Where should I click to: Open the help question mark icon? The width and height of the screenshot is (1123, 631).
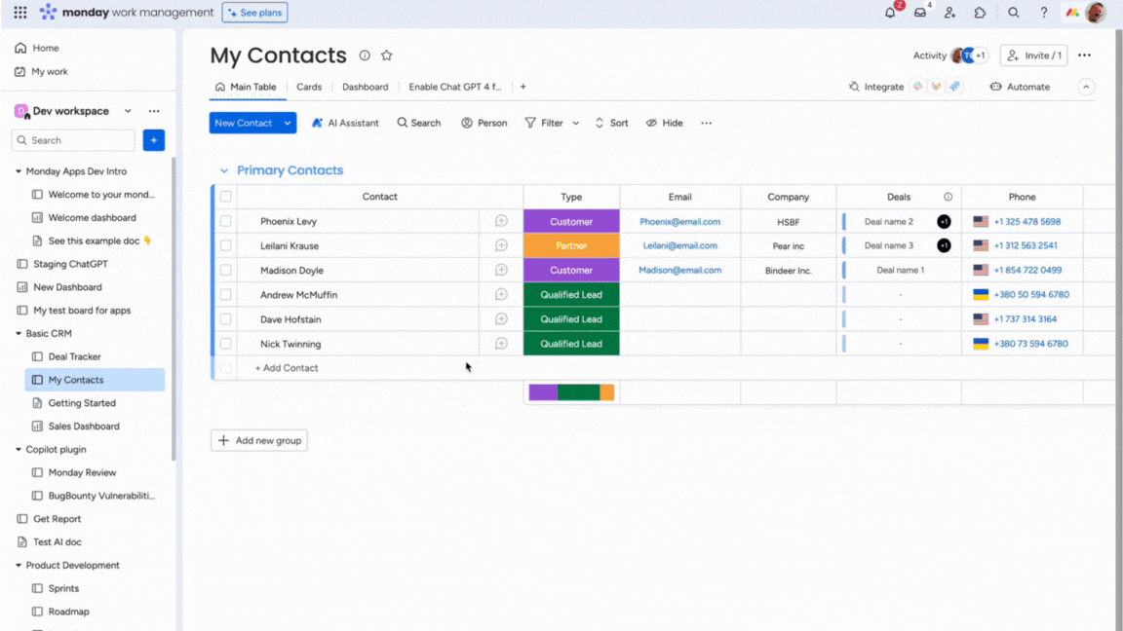pyautogui.click(x=1043, y=12)
